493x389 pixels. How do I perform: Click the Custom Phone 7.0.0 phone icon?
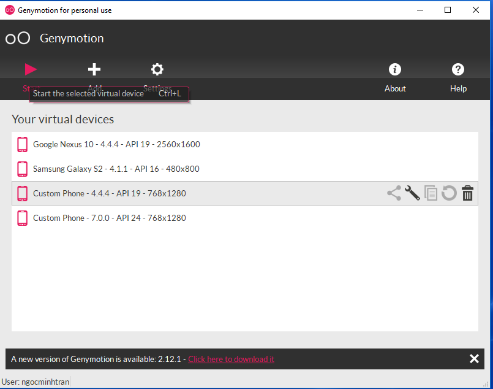pos(22,218)
